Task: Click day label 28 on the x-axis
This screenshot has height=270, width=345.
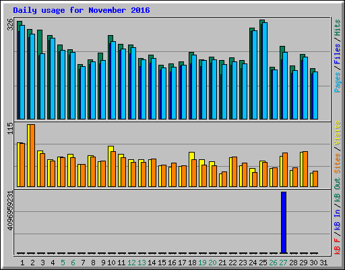Action: (293, 263)
